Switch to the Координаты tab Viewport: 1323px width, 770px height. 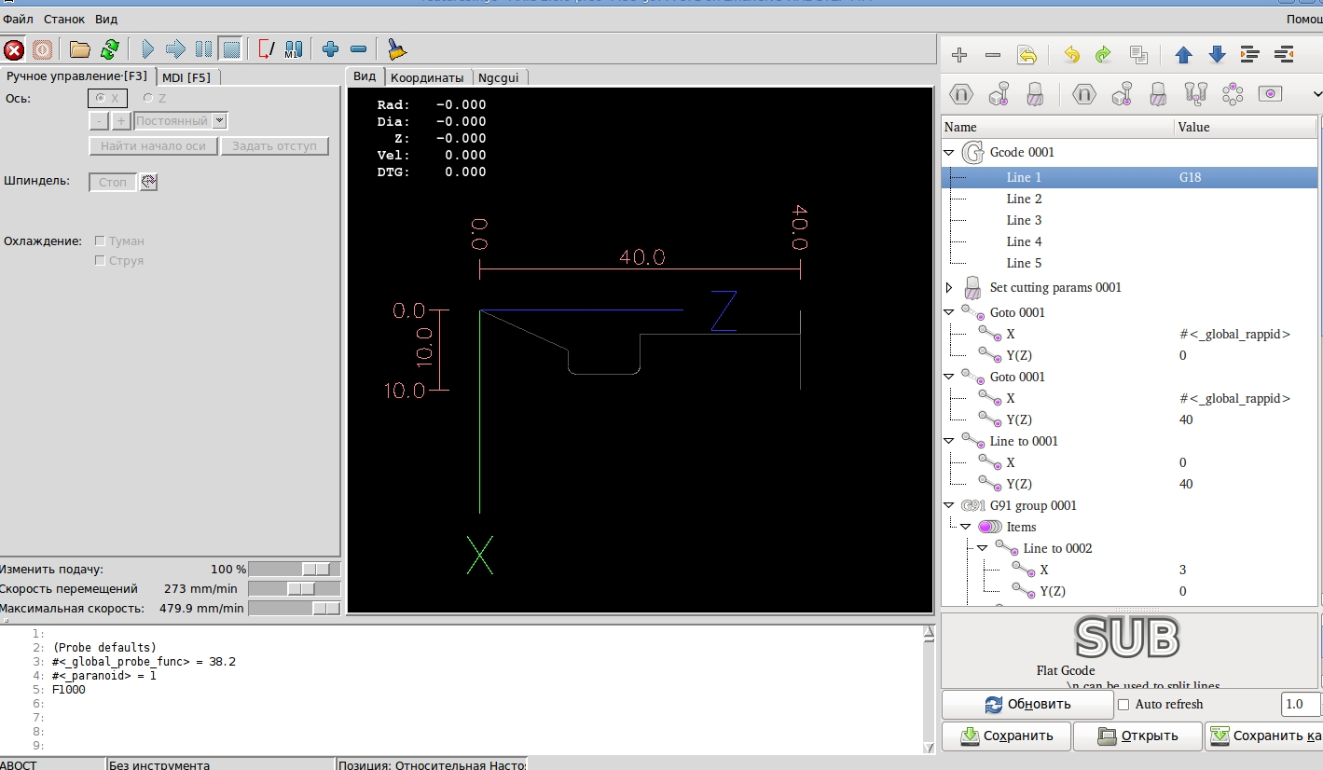point(426,77)
